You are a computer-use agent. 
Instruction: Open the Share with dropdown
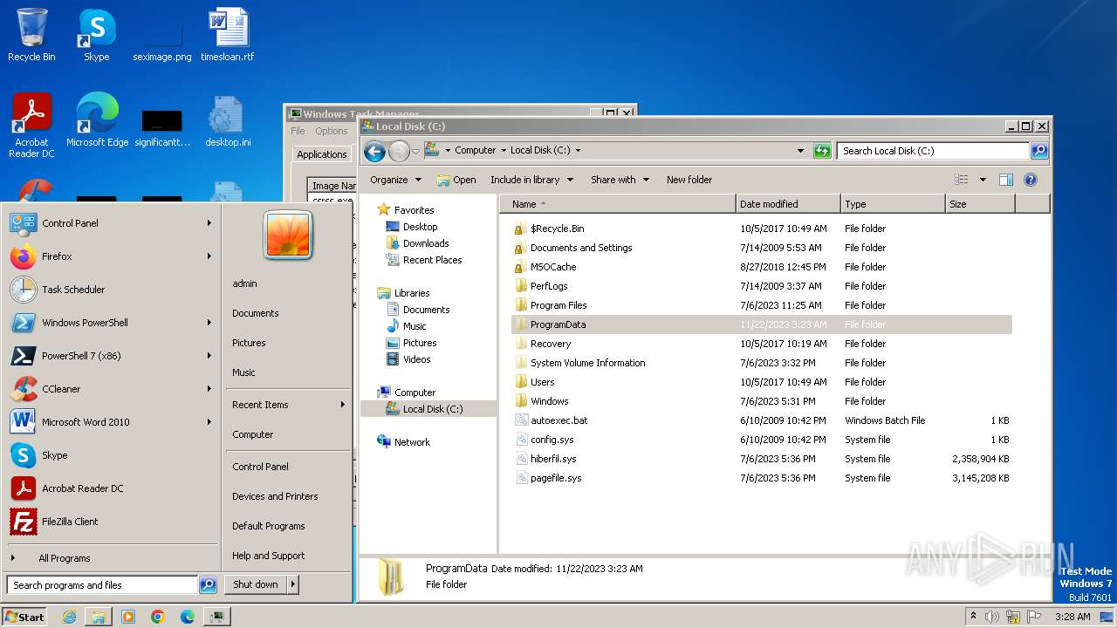tap(620, 180)
